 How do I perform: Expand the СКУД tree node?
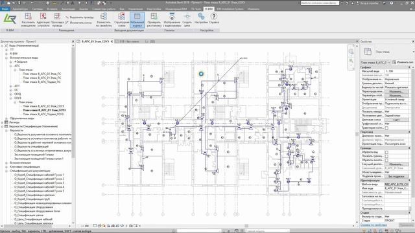[x=11, y=94]
